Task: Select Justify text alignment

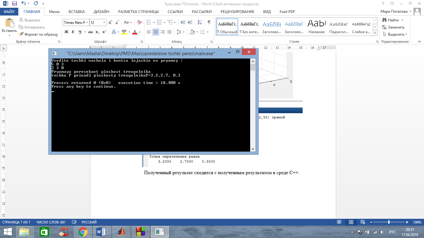Action: pos(169,32)
